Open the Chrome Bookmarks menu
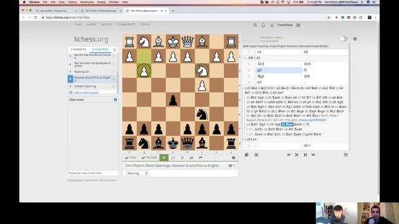The height and width of the screenshot is (224, 399). point(87,2)
